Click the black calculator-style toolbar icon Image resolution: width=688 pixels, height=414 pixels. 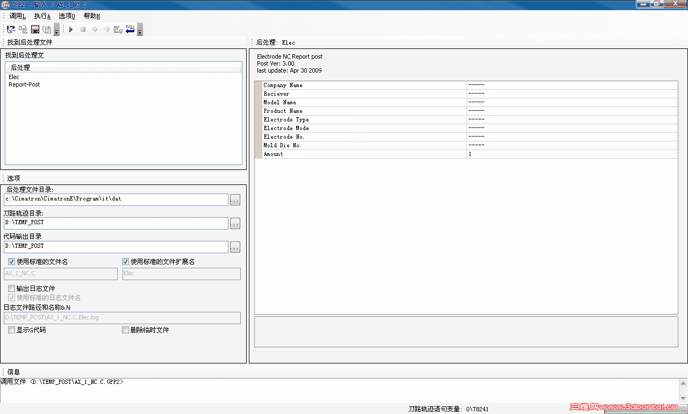point(35,29)
